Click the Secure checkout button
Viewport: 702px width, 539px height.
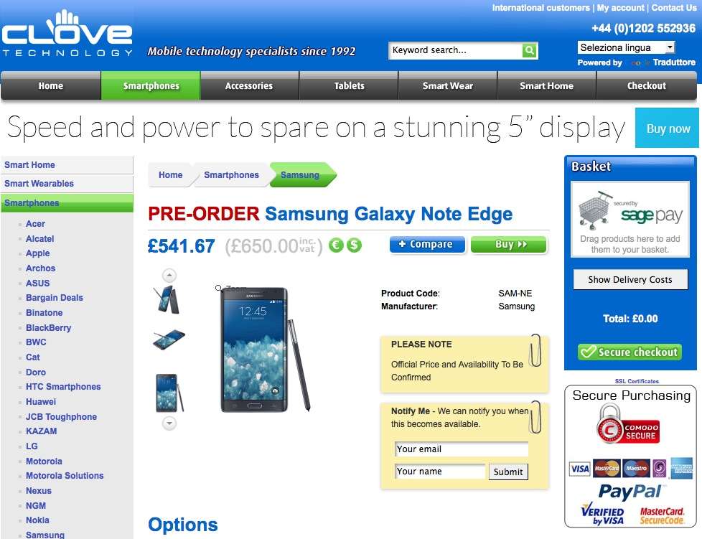630,352
